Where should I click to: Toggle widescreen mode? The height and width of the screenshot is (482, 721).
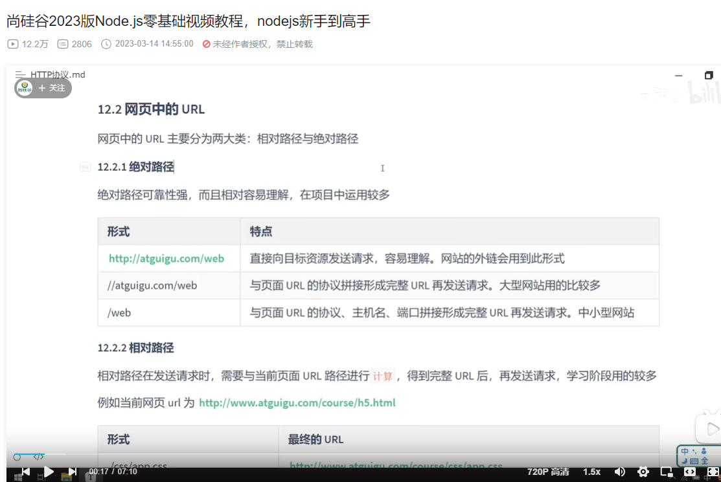[690, 472]
